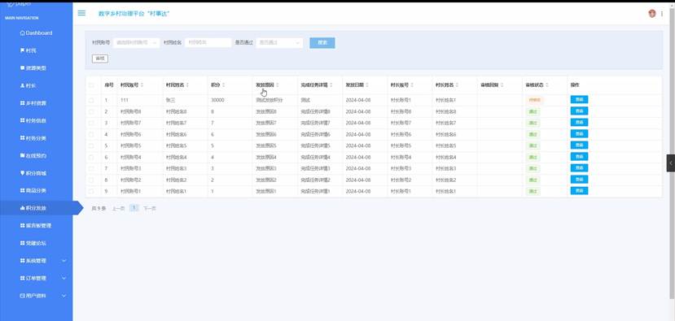Open the 是否通过 filter dropdown
This screenshot has width=675, height=321.
pos(279,42)
